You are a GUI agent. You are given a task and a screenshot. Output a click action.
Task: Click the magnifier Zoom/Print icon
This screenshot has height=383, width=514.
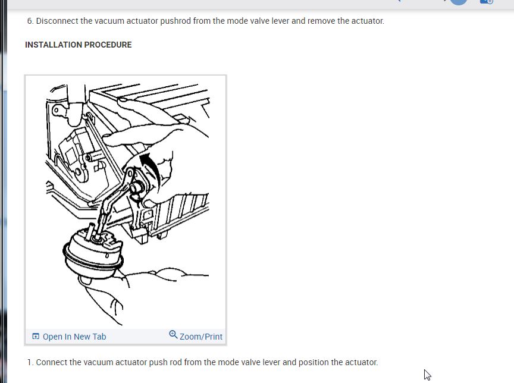[x=173, y=334]
